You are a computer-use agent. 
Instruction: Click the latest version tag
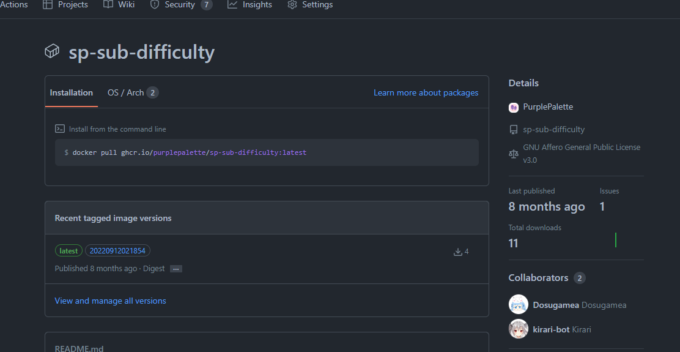[x=68, y=251]
